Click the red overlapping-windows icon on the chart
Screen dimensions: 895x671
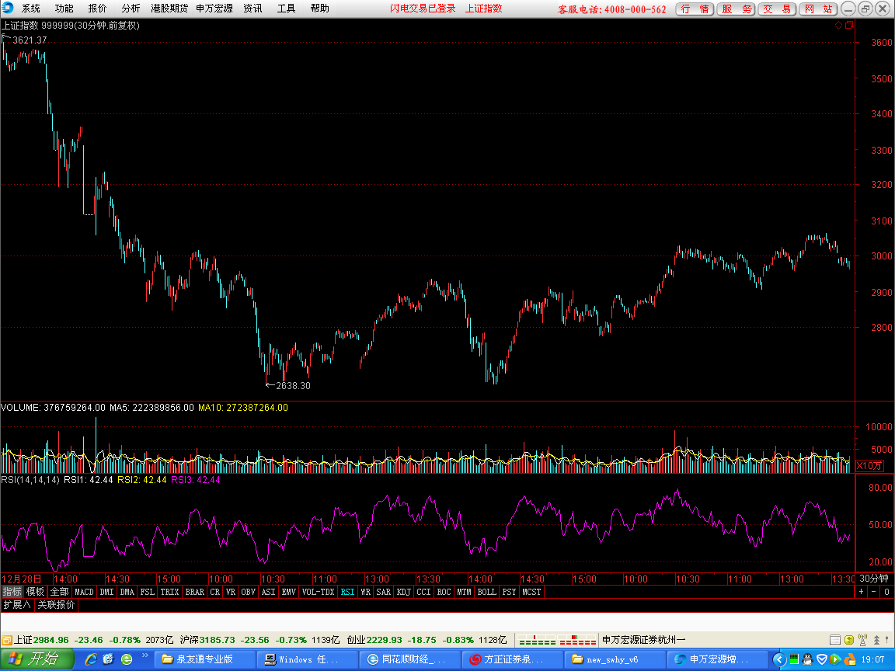[x=848, y=25]
